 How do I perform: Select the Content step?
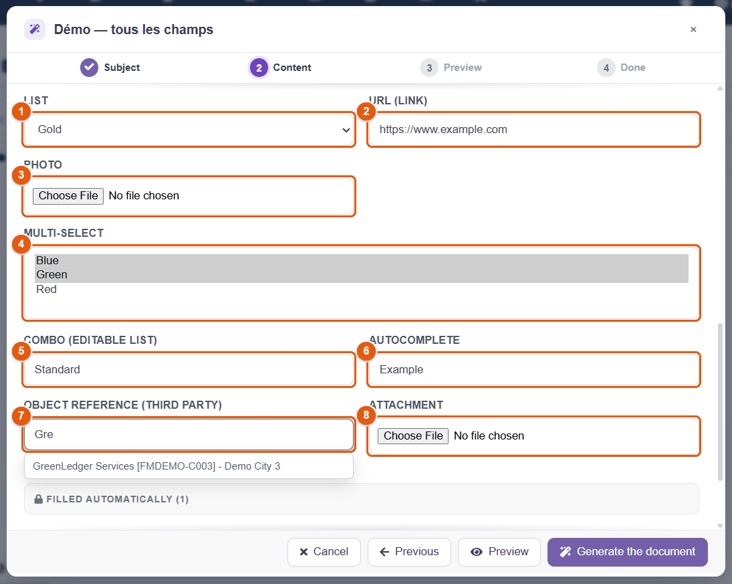tap(280, 68)
